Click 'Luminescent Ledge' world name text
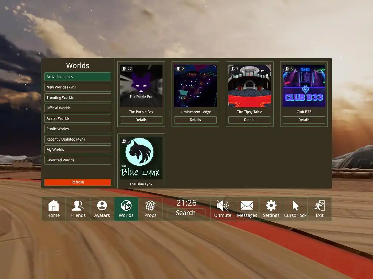 pos(195,112)
